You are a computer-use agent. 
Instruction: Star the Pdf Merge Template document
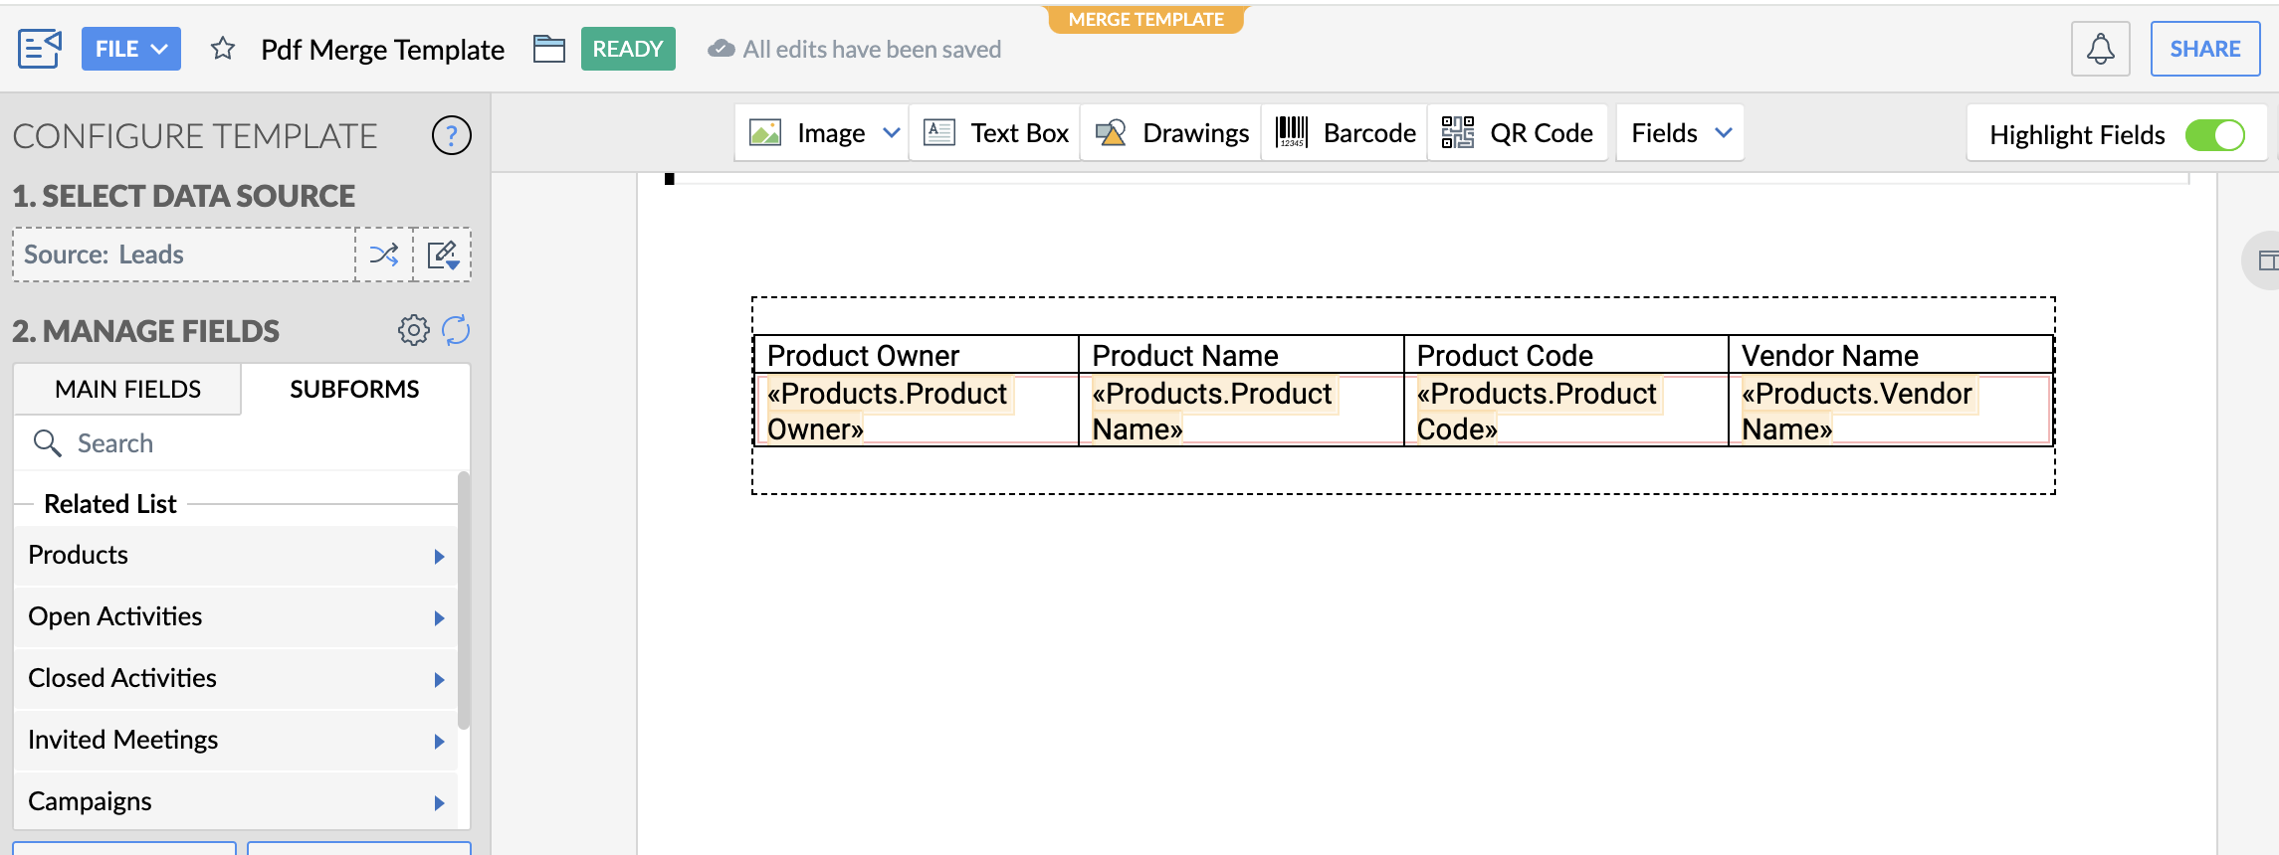point(223,49)
